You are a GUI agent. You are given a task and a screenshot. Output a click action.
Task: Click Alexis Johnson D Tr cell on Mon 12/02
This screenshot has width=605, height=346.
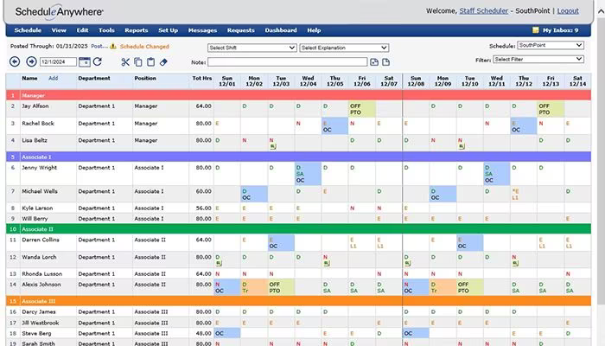point(254,287)
